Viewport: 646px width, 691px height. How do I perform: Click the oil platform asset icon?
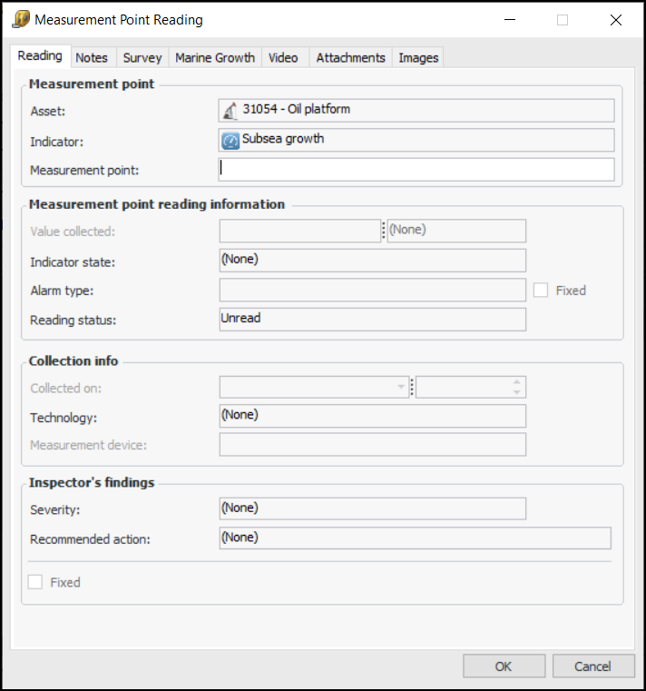coord(230,111)
